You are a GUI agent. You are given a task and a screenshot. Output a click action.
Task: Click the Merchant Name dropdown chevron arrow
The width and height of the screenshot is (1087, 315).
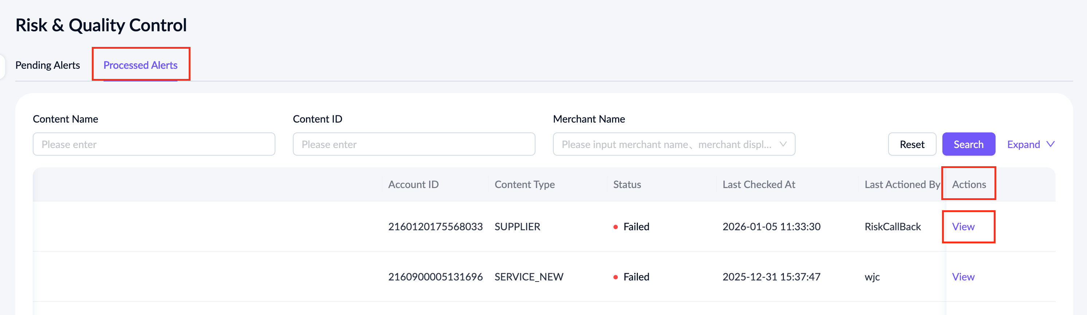(783, 144)
